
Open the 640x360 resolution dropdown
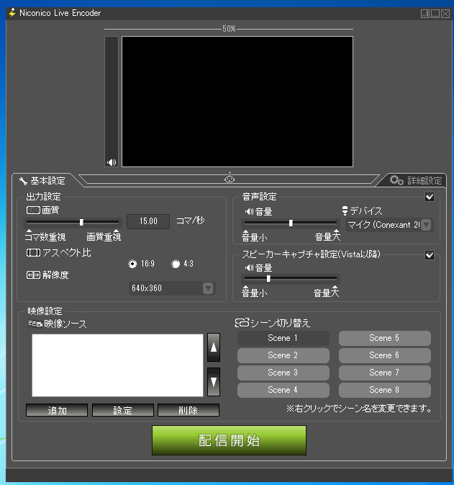(x=172, y=288)
